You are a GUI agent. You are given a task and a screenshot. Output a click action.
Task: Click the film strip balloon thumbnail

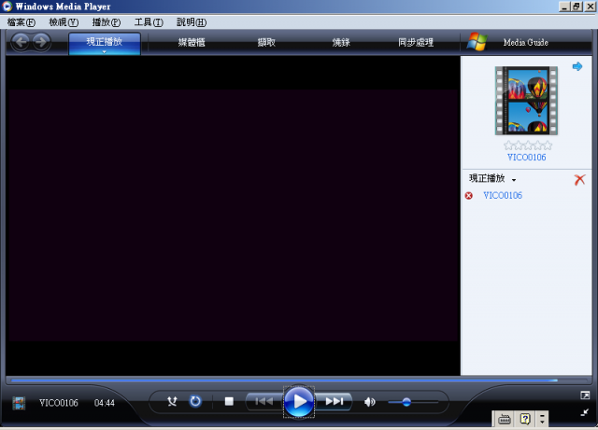click(x=526, y=101)
